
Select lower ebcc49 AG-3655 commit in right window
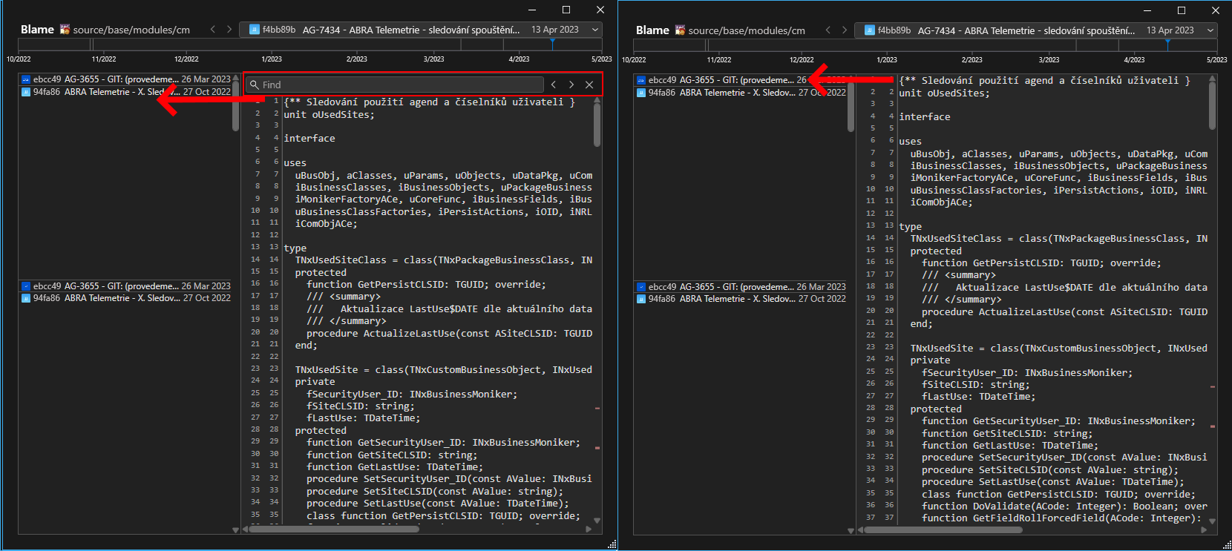741,287
